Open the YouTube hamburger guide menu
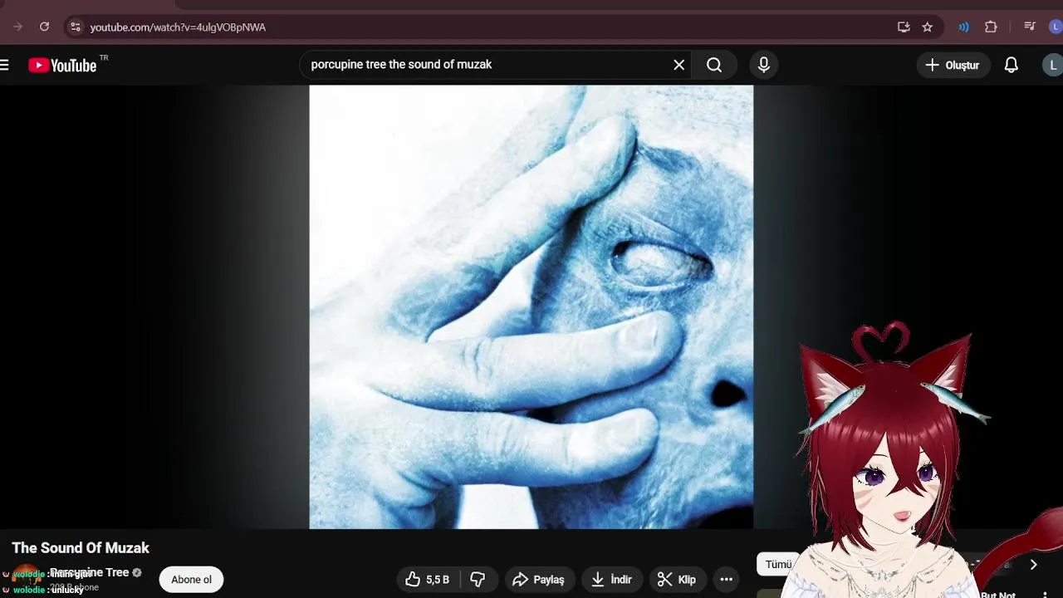The width and height of the screenshot is (1063, 598). pos(5,65)
